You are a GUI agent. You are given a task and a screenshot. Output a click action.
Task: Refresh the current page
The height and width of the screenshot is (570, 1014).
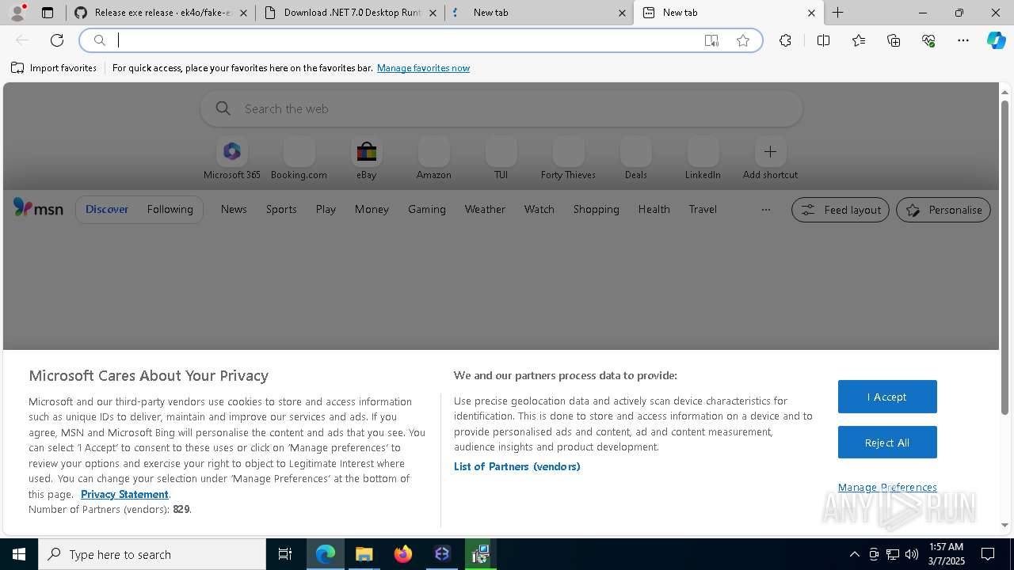57,40
